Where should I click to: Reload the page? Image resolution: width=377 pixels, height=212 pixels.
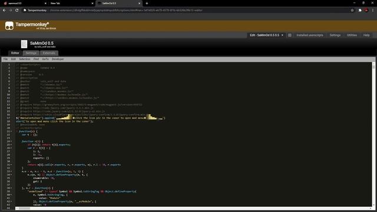coord(17,11)
